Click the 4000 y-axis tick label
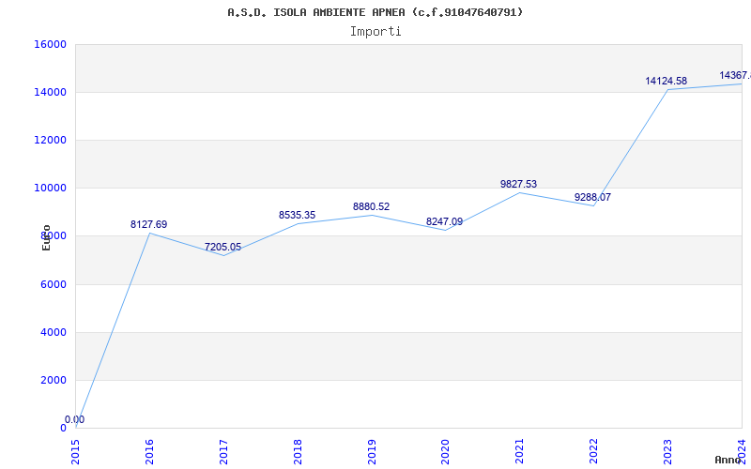751x469 pixels. [x=53, y=333]
